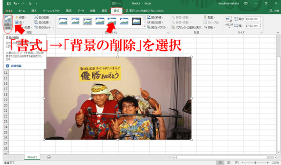Select the black double-frame picture style thumbnail
Image resolution: width=281 pixels, height=165 pixels.
[x=136, y=22]
